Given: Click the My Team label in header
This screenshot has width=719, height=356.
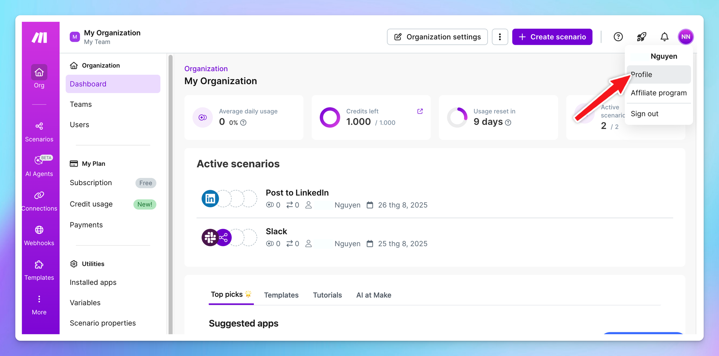Looking at the screenshot, I should click(97, 42).
